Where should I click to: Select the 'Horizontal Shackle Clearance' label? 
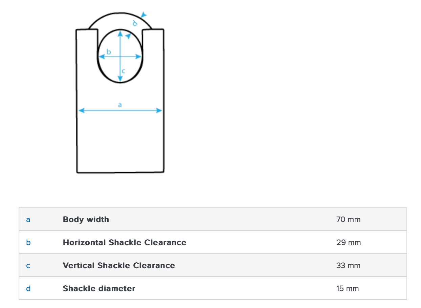click(x=124, y=242)
